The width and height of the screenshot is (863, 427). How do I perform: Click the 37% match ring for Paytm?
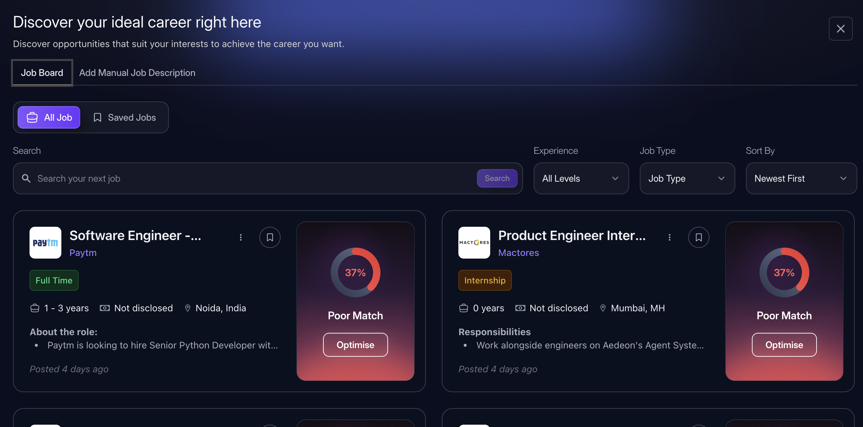coord(355,272)
